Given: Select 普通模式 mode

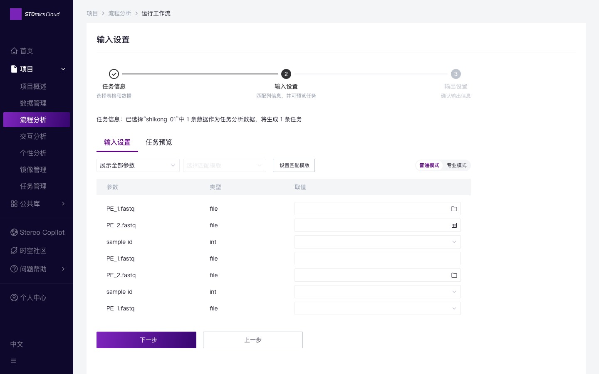Looking at the screenshot, I should (x=429, y=165).
